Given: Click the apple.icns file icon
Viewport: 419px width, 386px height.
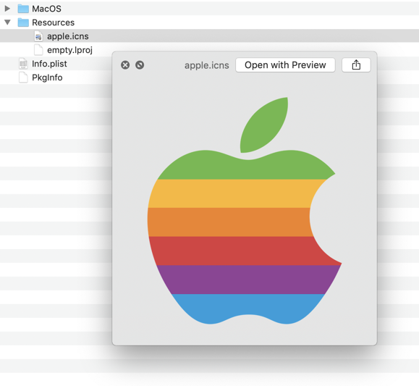Looking at the screenshot, I should click(x=38, y=36).
